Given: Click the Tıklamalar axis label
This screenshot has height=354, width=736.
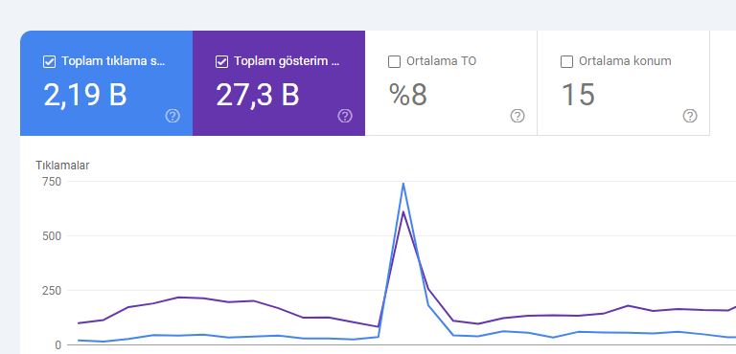Looking at the screenshot, I should (x=62, y=166).
